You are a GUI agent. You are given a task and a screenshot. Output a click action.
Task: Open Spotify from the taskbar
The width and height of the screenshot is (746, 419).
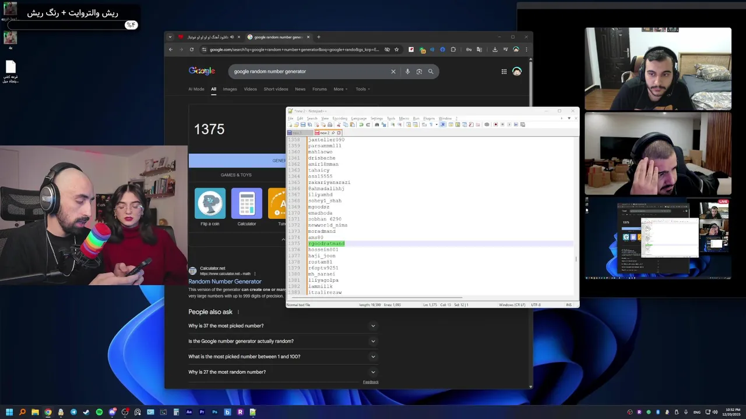coord(99,412)
